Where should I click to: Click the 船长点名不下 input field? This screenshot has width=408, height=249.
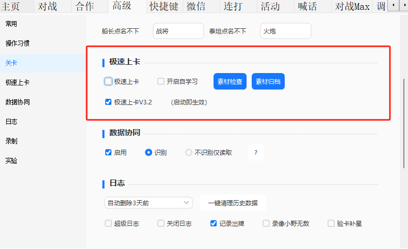178,31
